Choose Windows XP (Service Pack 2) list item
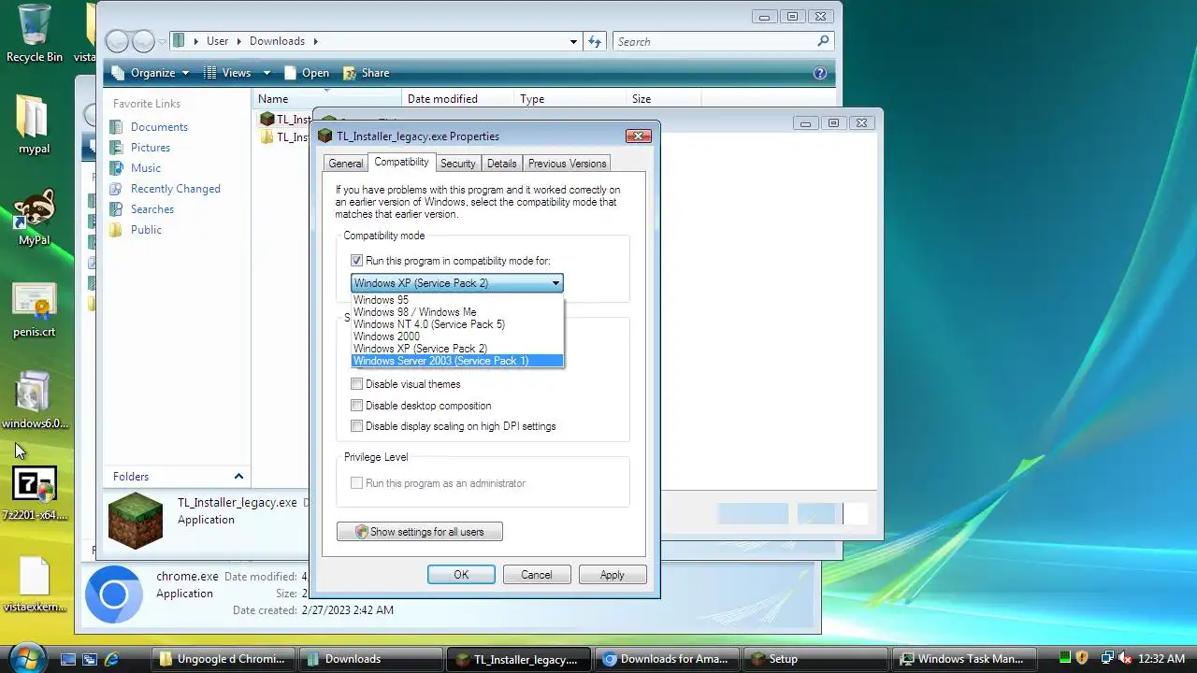Image resolution: width=1197 pixels, height=673 pixels. [457, 349]
